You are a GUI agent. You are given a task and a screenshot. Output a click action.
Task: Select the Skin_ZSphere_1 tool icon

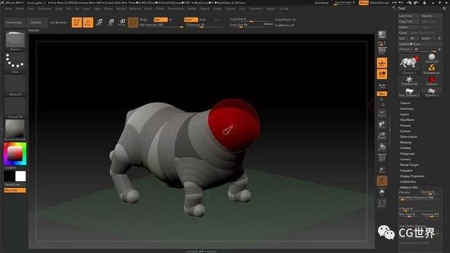tap(409, 92)
